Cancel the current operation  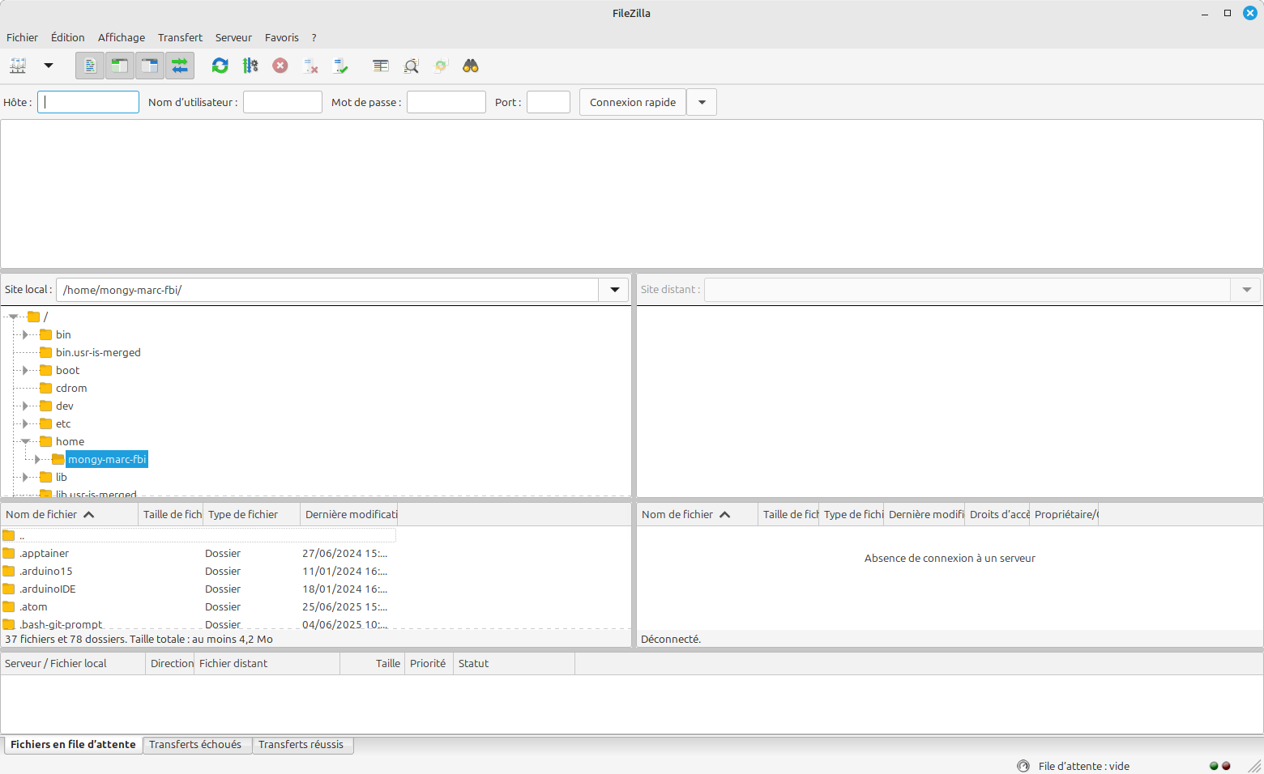(x=280, y=66)
